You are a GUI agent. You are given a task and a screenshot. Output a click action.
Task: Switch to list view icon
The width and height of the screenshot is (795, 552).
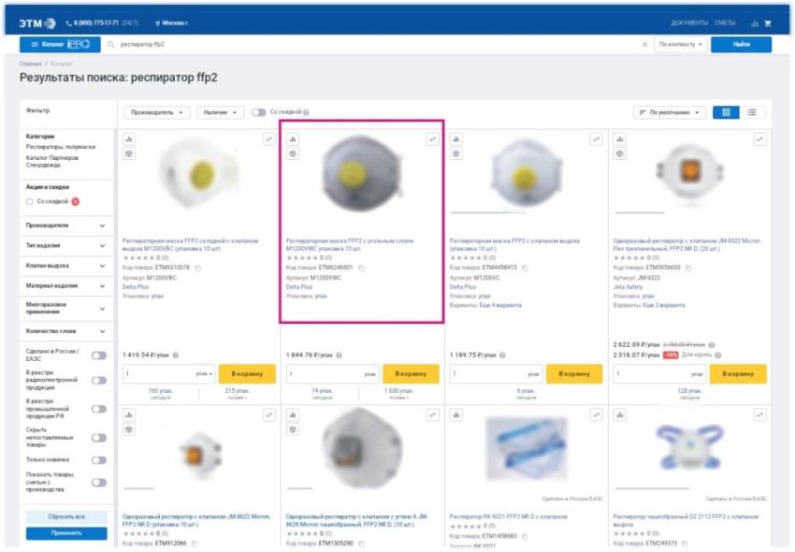[752, 112]
